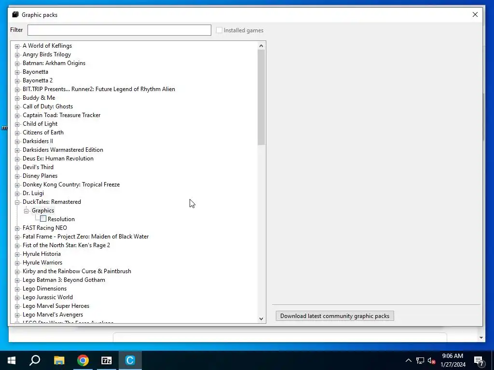The image size is (494, 370).
Task: Select Darksiders Warmastered Edition entry
Action: pos(63,150)
